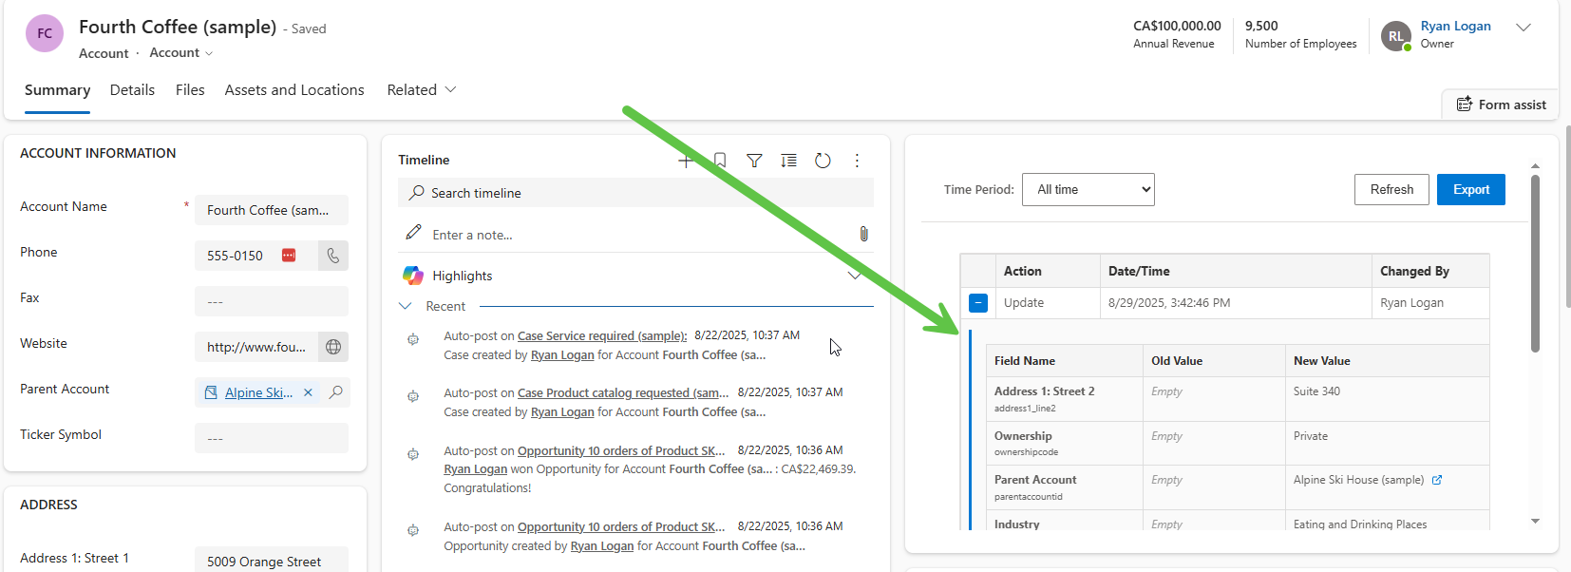Viewport: 1571px width, 572px height.
Task: Click the Export button
Action: [1471, 189]
